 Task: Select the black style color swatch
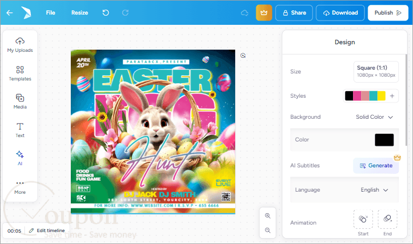[349, 96]
